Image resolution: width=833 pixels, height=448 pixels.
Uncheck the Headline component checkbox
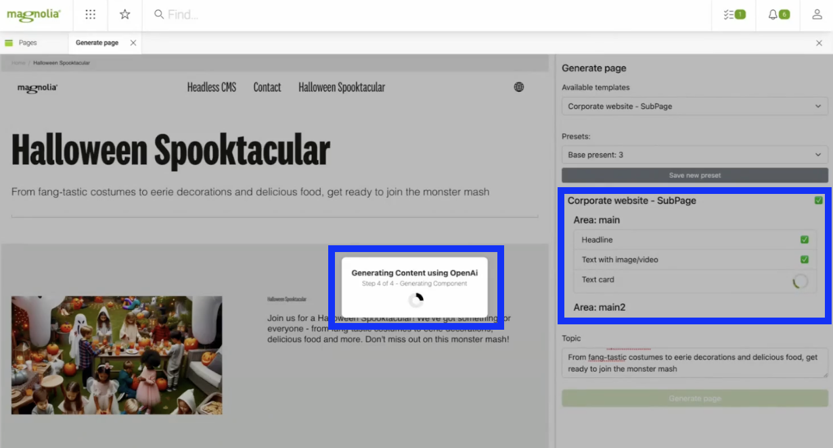coord(805,240)
